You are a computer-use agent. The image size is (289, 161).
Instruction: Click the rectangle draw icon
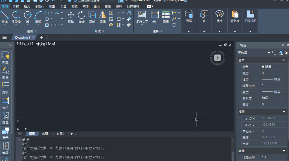[47, 13]
